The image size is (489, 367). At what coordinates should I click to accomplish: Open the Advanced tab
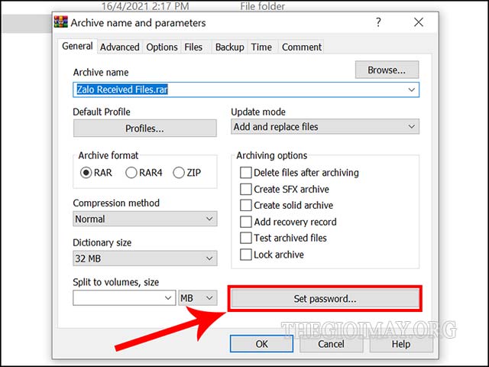120,47
